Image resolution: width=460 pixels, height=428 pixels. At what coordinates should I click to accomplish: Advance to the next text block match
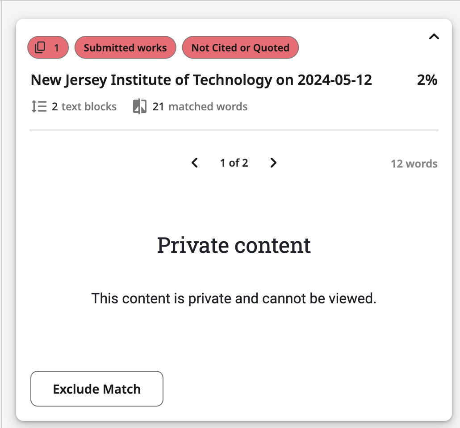coord(274,163)
